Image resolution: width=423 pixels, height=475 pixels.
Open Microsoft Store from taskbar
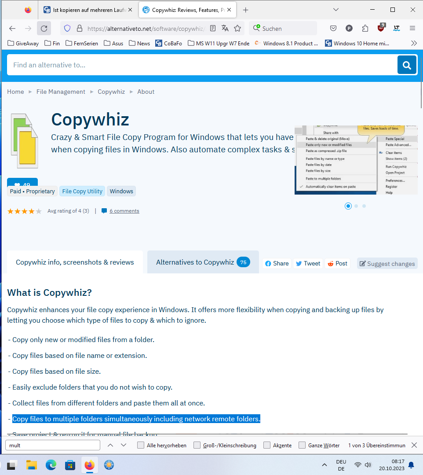pos(70,465)
